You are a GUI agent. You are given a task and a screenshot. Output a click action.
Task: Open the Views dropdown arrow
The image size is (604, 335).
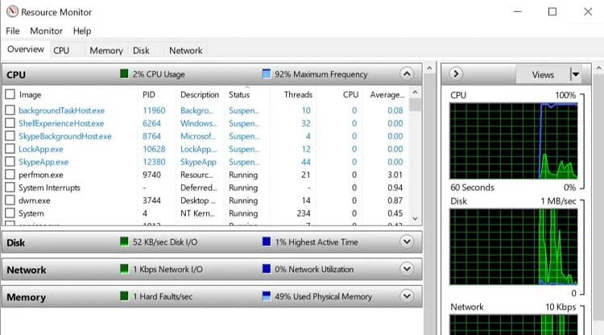pyautogui.click(x=576, y=74)
